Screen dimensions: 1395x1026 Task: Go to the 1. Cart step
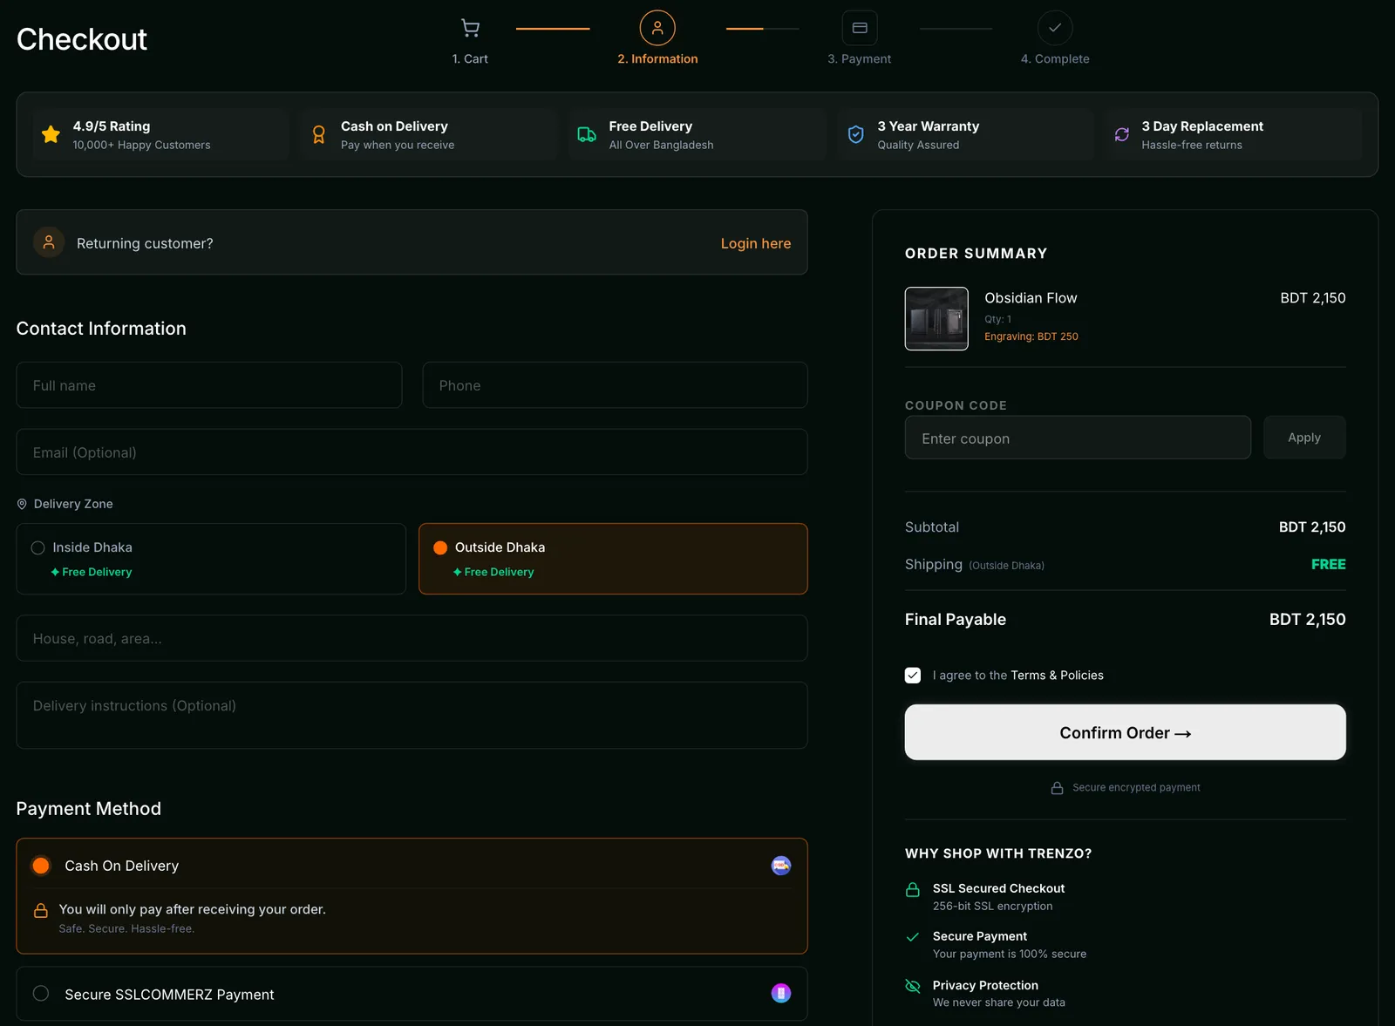(470, 58)
